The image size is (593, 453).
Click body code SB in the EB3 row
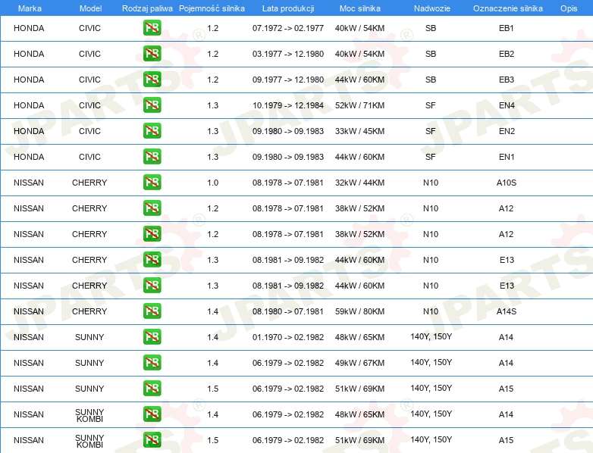(431, 80)
